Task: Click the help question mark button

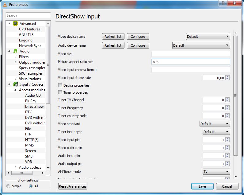Action: pyautogui.click(x=223, y=3)
